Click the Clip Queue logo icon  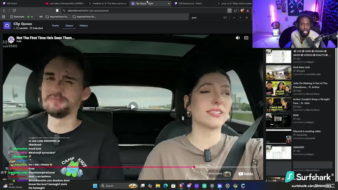[7, 26]
